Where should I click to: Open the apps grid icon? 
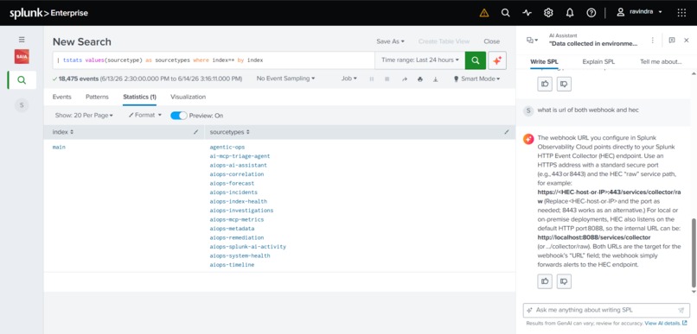tap(681, 13)
